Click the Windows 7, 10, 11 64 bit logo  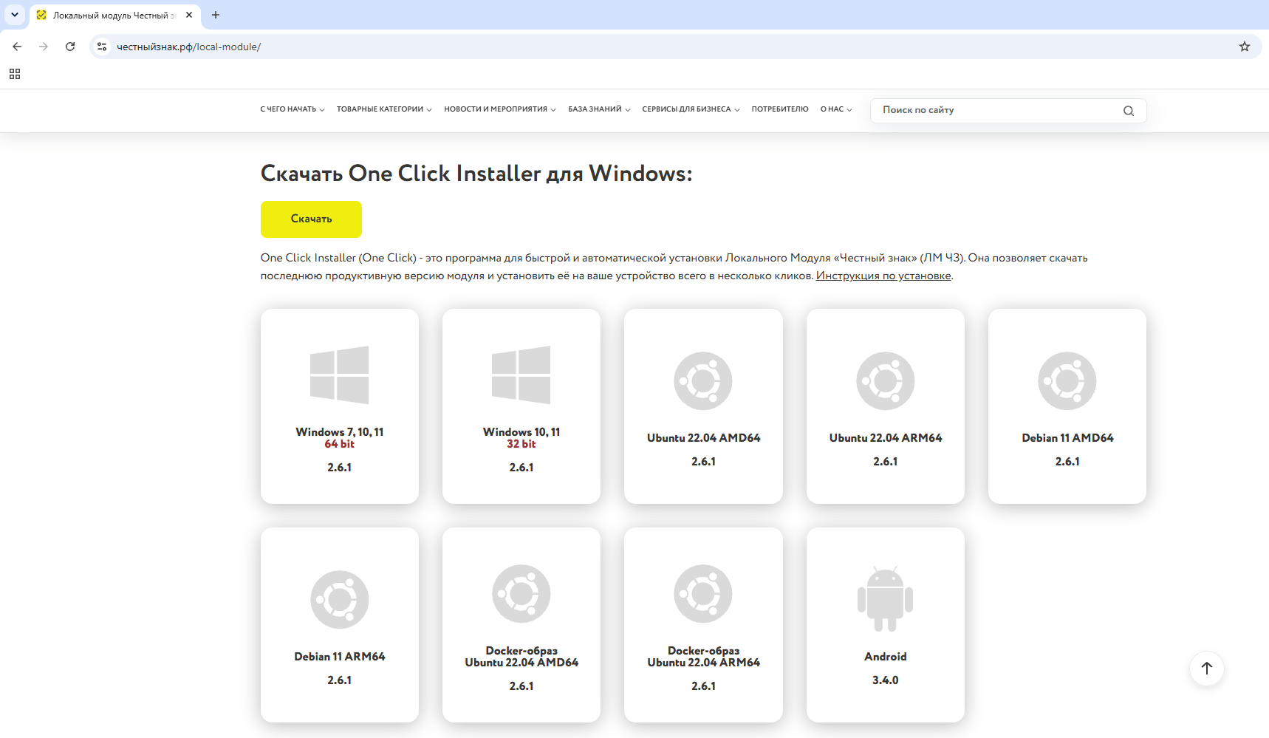339,375
